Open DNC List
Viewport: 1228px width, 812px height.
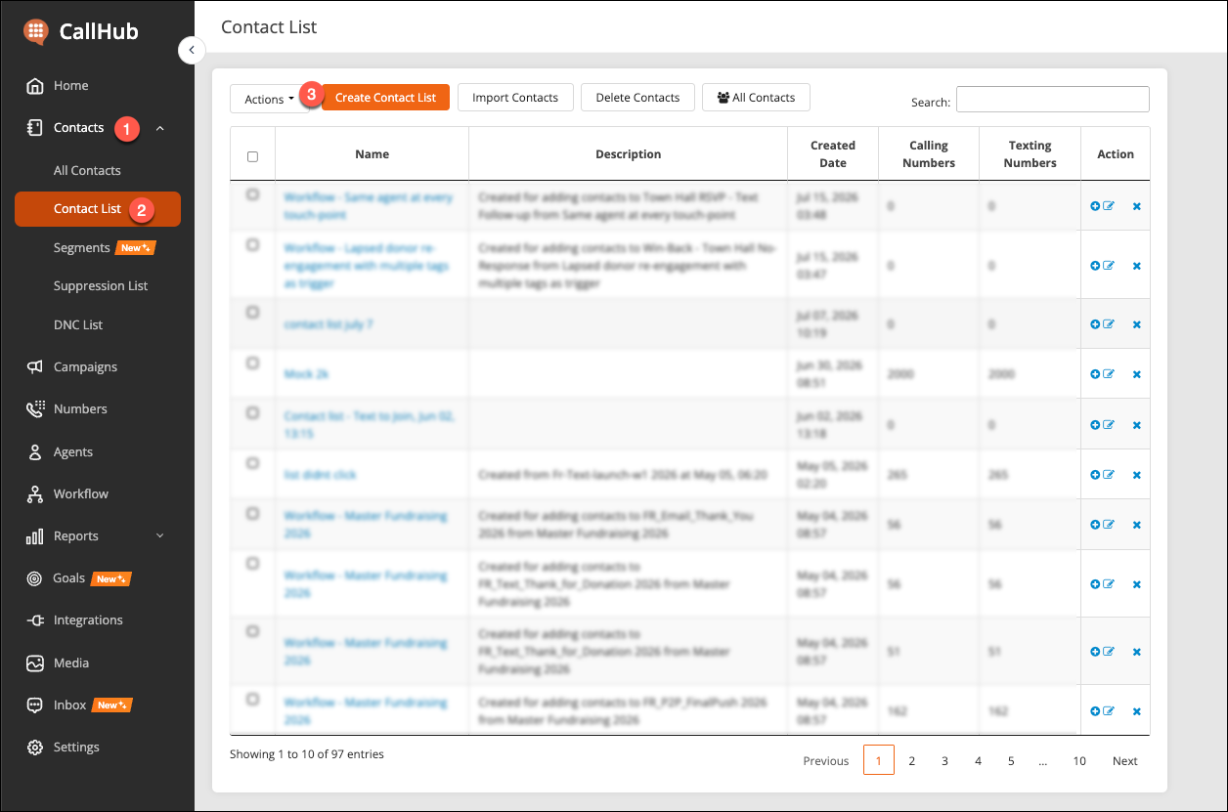(78, 324)
